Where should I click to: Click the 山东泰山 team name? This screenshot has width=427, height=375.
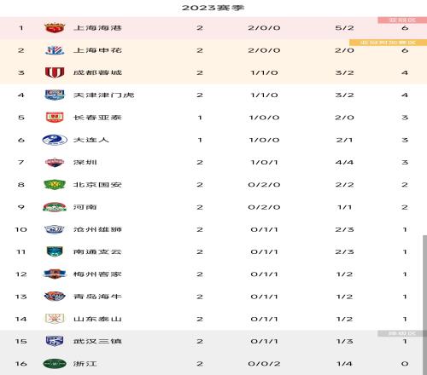tap(97, 319)
